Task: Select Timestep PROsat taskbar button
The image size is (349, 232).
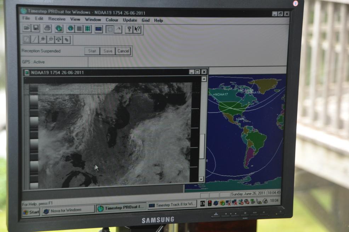Action: (x=121, y=208)
